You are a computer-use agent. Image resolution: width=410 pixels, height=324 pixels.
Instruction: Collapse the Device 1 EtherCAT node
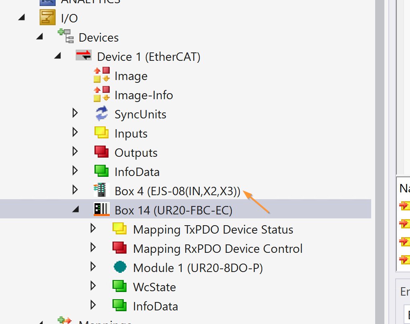pyautogui.click(x=58, y=56)
